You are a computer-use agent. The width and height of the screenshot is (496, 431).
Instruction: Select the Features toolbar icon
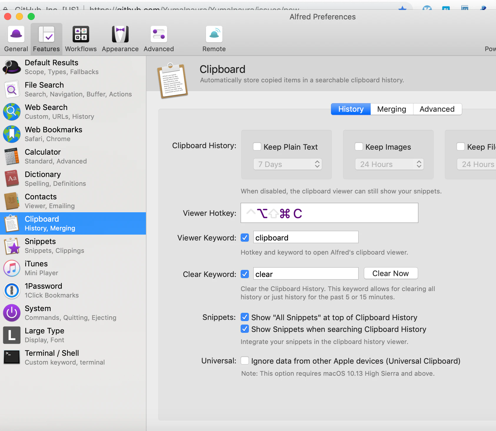(x=46, y=34)
